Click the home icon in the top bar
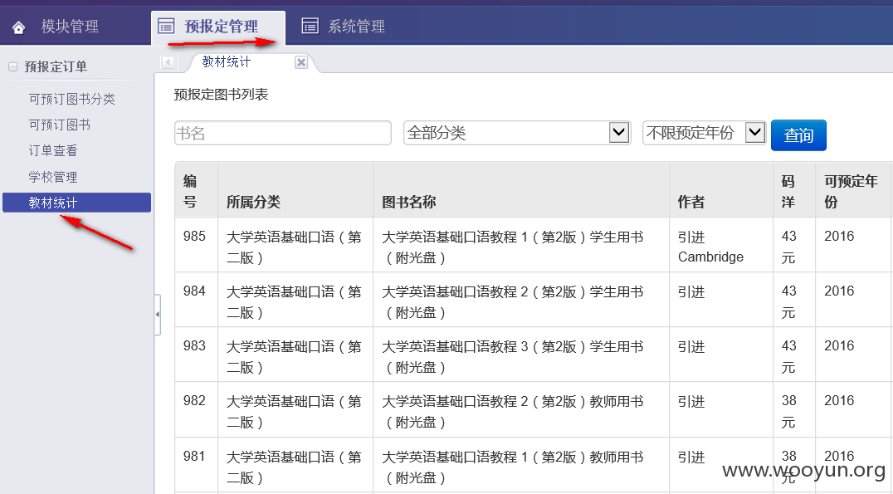Viewport: 893px width, 494px height. point(19,27)
